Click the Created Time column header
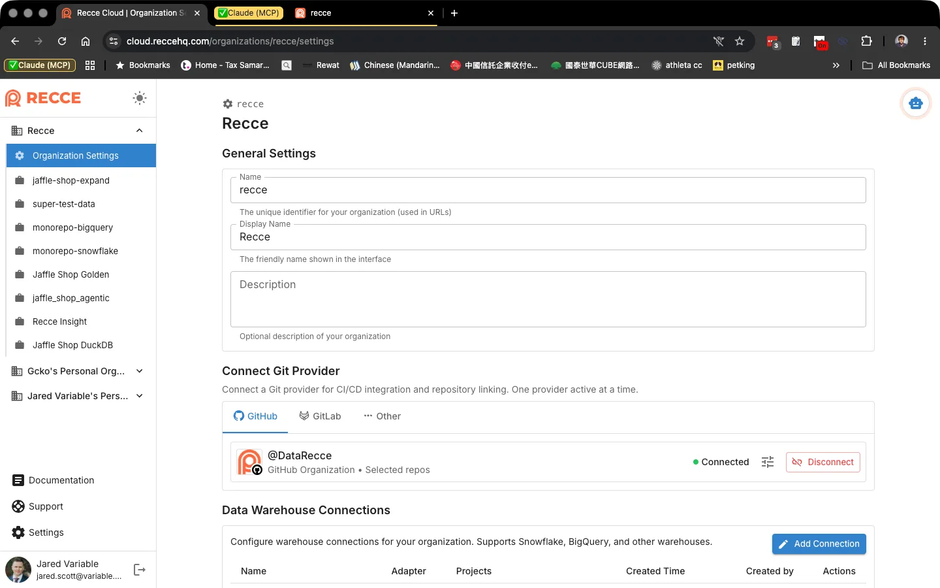 (655, 571)
